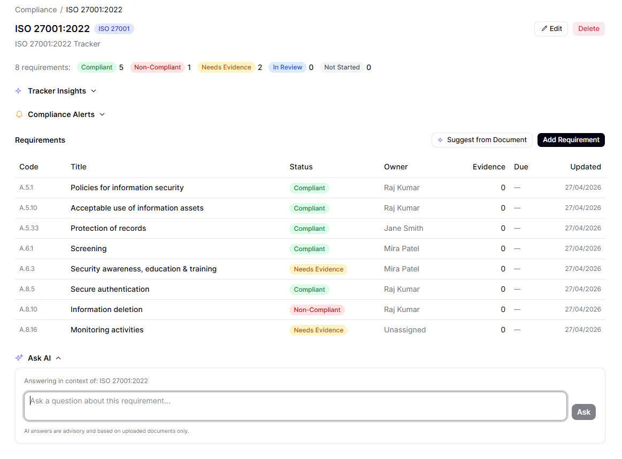
Task: Click the sparkle icon beside Tracker Insights
Action: point(18,91)
